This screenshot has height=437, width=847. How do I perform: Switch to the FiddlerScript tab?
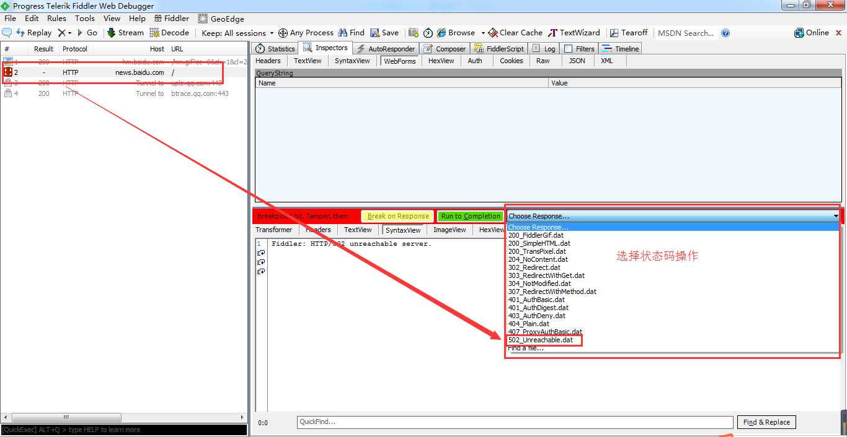point(499,48)
